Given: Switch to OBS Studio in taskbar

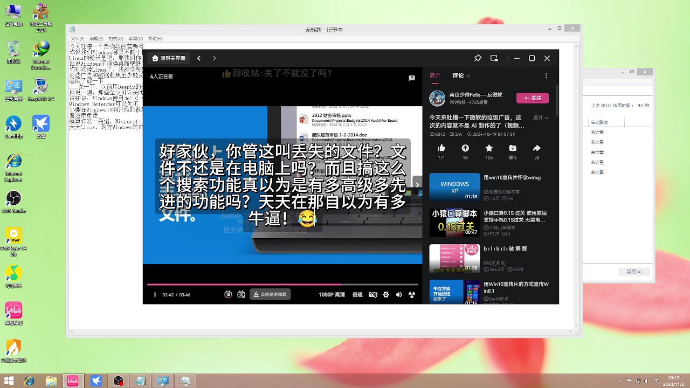Looking at the screenshot, I should pyautogui.click(x=118, y=381).
